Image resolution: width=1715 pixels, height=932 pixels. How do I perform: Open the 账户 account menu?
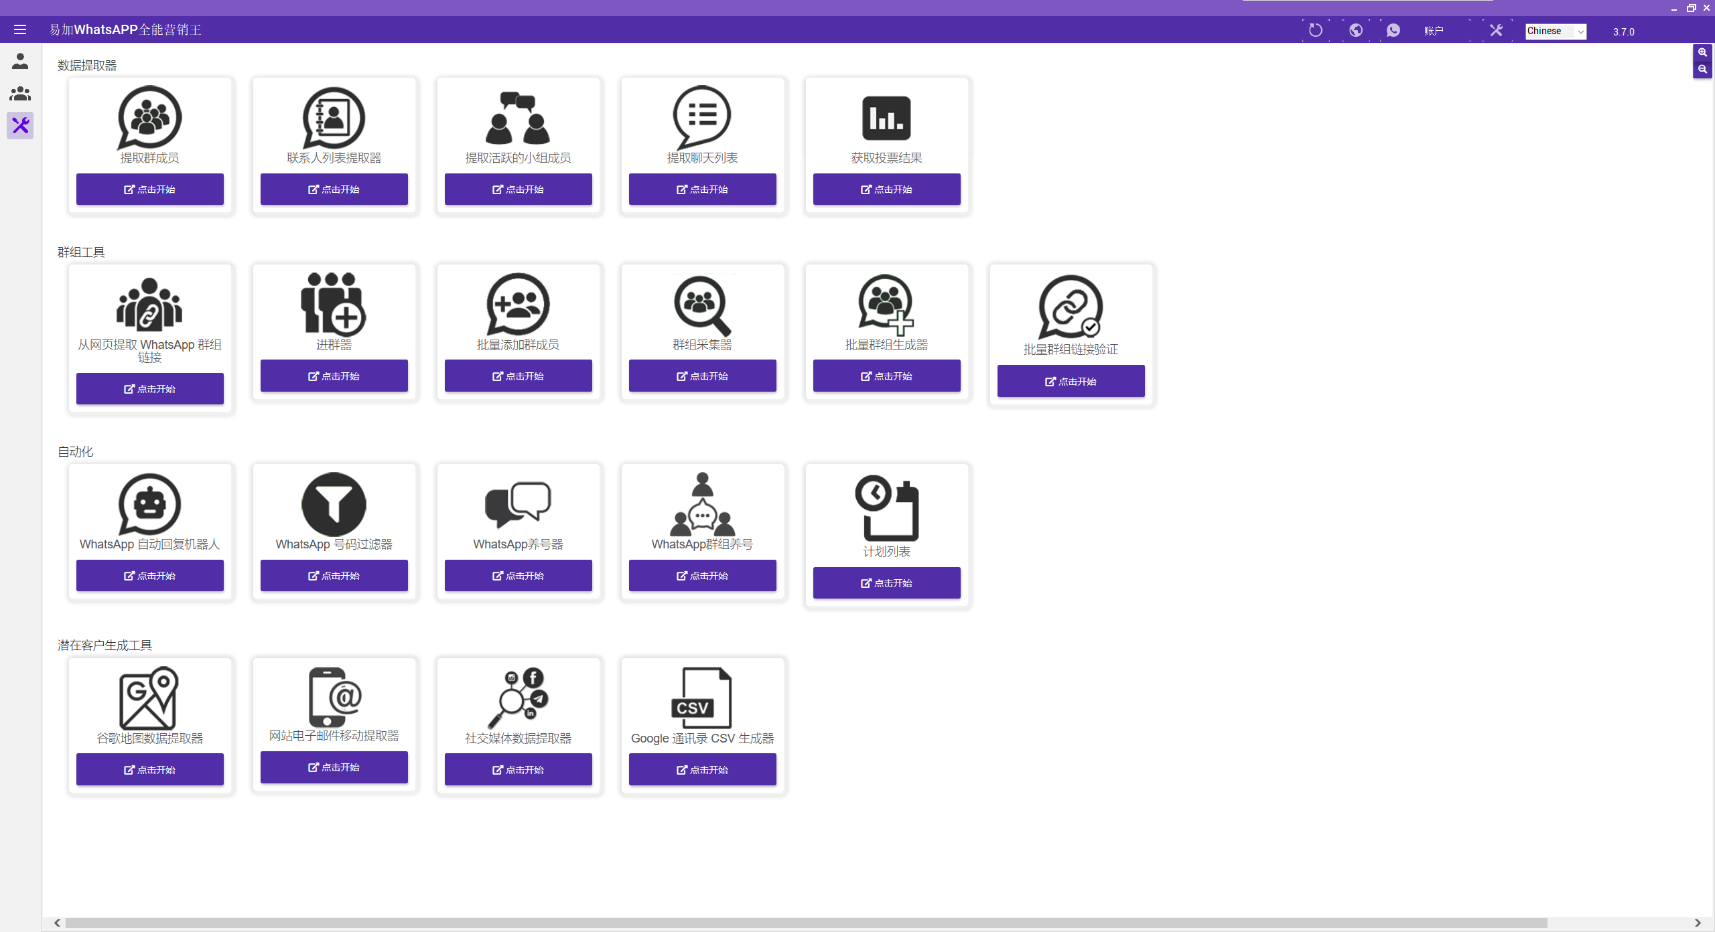(x=1434, y=31)
